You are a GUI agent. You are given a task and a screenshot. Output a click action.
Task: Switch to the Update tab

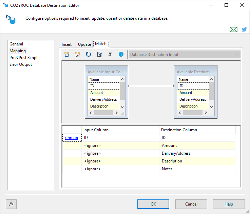[84, 44]
